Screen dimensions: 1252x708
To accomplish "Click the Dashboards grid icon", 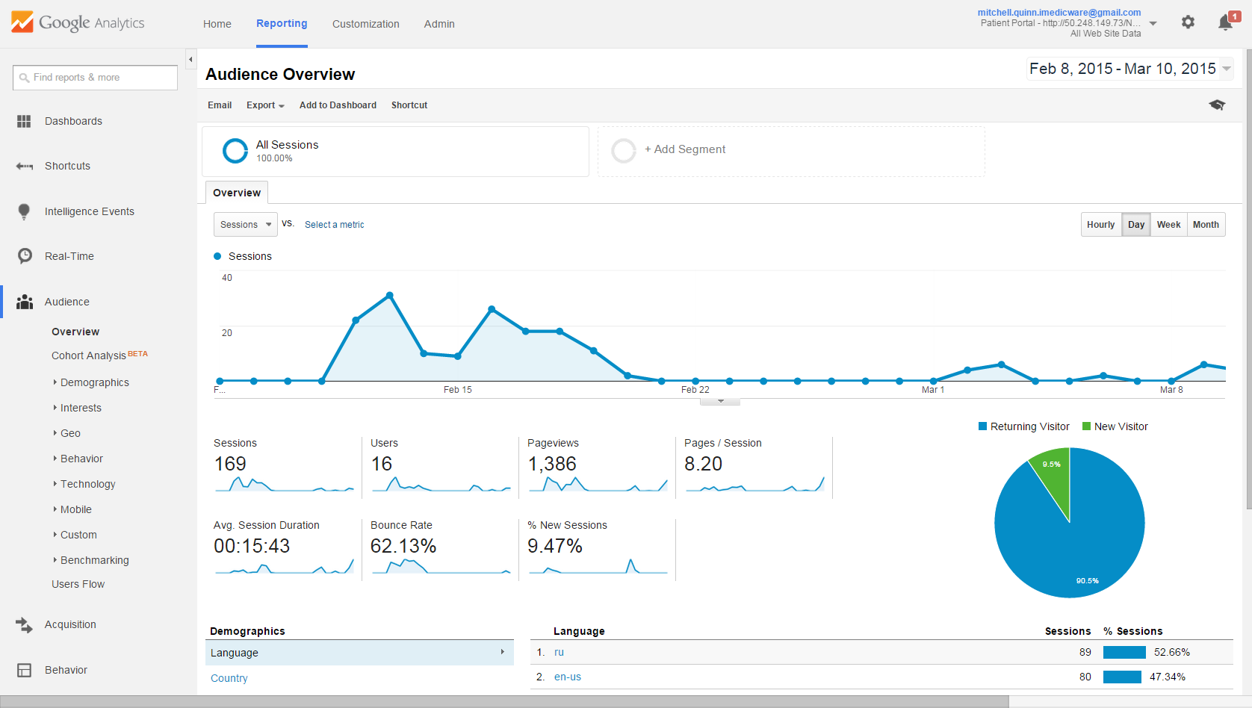I will [x=24, y=121].
